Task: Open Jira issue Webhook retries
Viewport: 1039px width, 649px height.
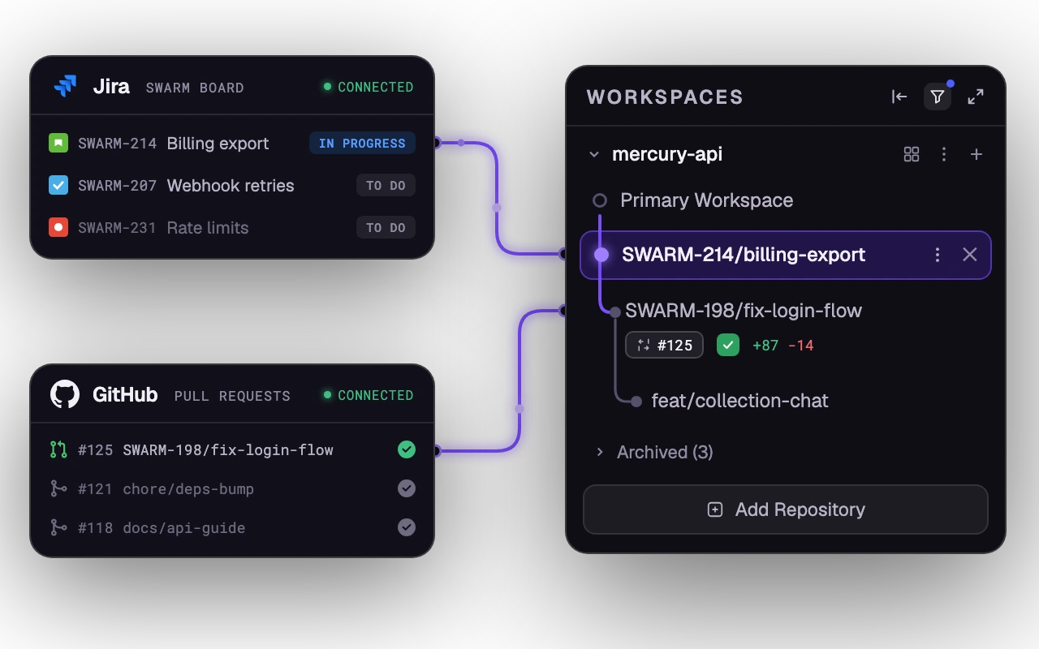Action: coord(231,186)
